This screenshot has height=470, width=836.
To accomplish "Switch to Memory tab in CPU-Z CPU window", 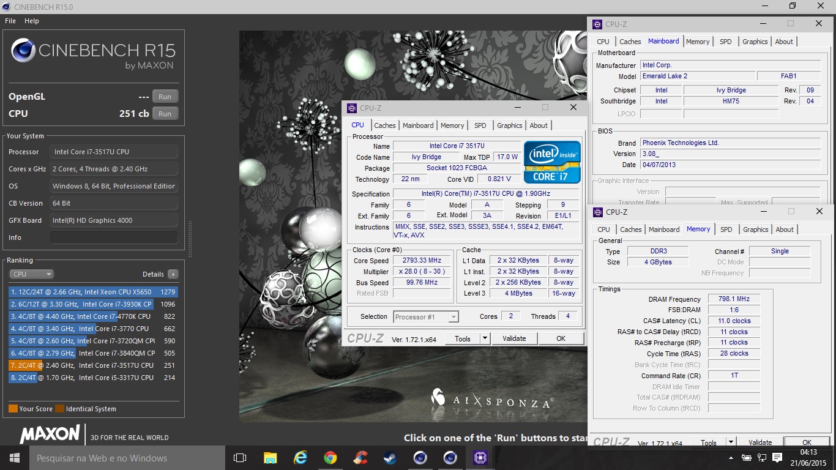I will (x=452, y=125).
